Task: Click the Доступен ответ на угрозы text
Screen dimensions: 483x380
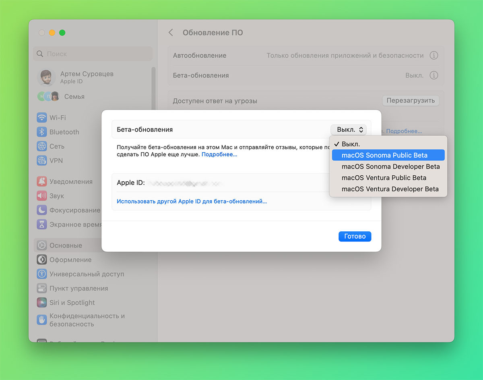Action: pos(215,101)
